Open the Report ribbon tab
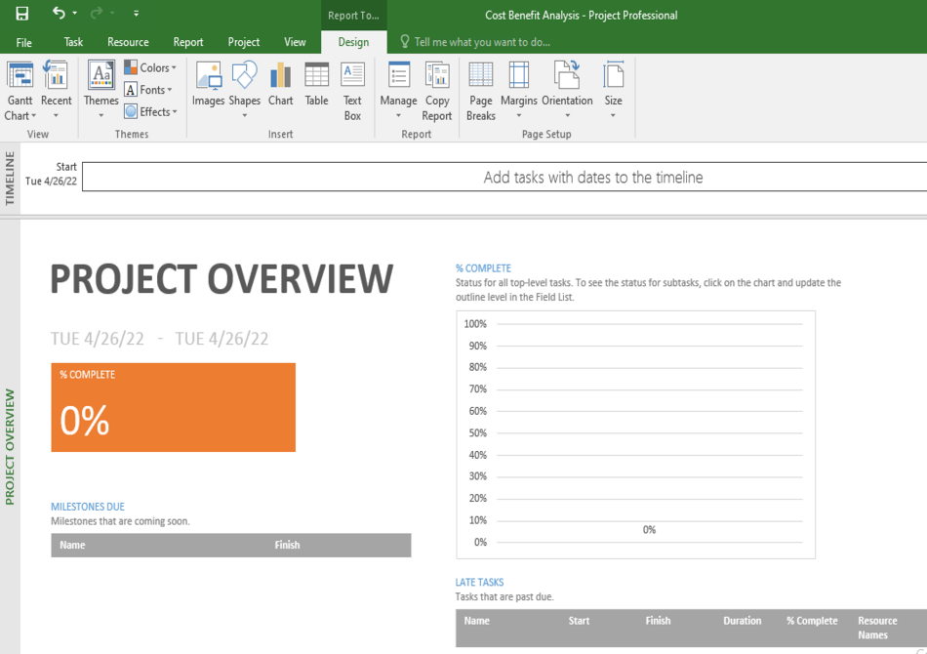 [187, 42]
